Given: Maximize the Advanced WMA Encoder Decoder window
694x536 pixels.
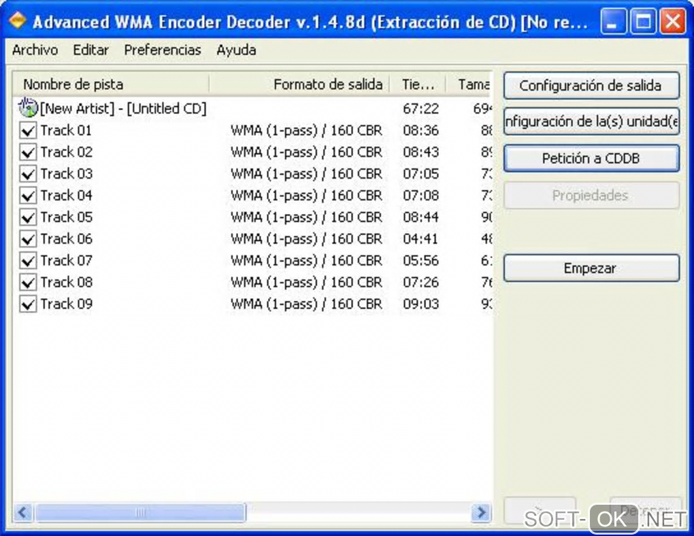Looking at the screenshot, I should point(643,21).
